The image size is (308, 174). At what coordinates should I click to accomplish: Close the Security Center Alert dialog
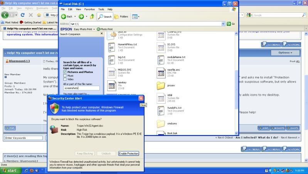click(141, 98)
